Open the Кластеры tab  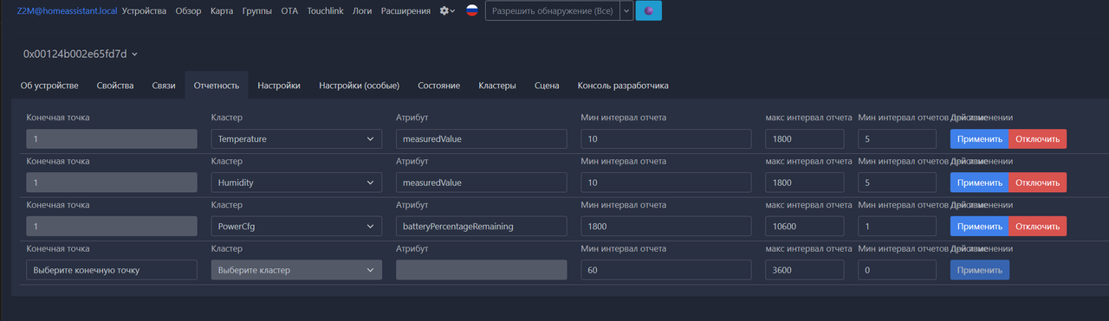[x=497, y=86]
